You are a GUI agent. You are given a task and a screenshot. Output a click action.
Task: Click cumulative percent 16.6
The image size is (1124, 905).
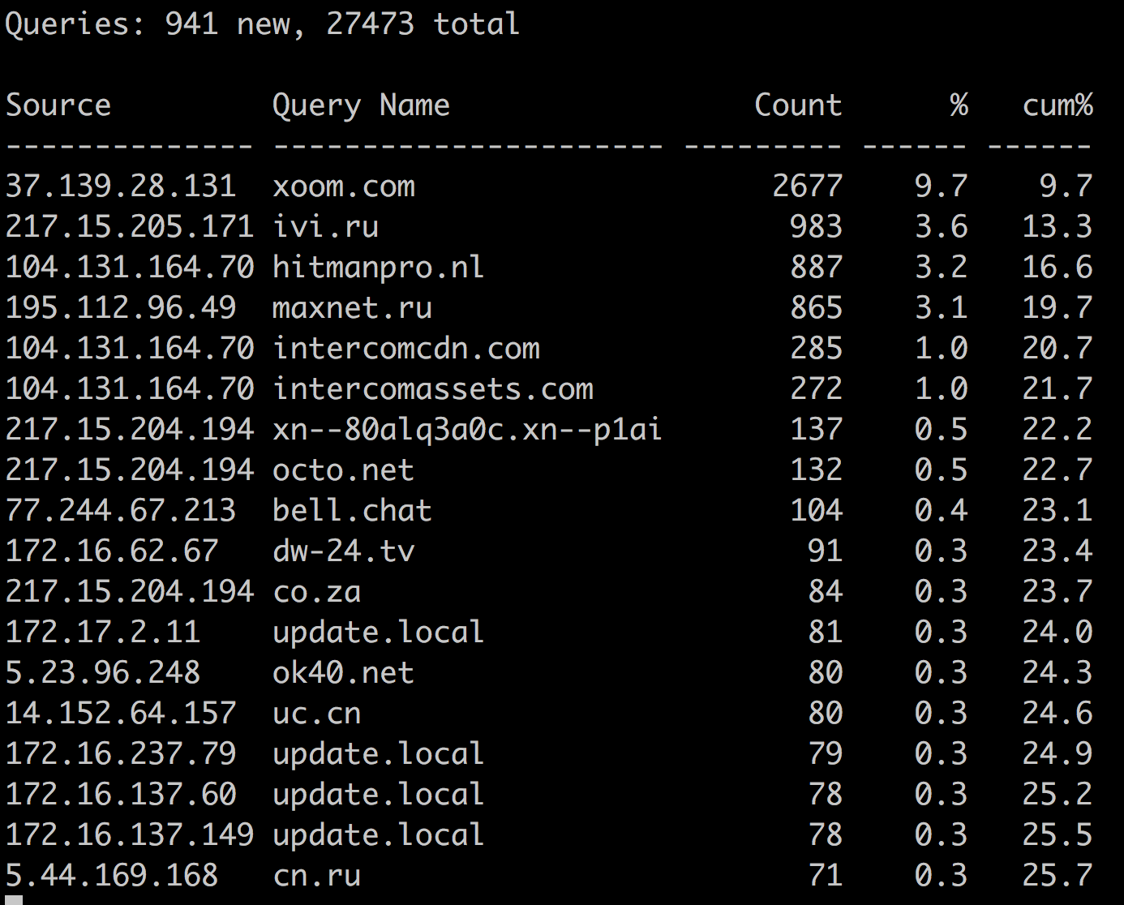(1058, 268)
